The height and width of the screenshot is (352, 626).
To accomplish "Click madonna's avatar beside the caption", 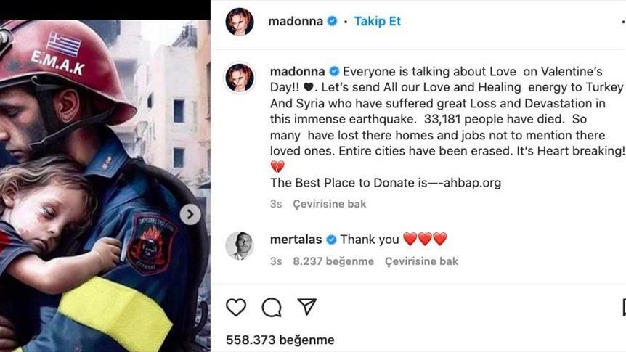I will click(x=240, y=78).
